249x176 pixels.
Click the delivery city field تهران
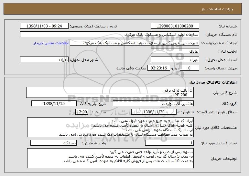click(x=44, y=60)
